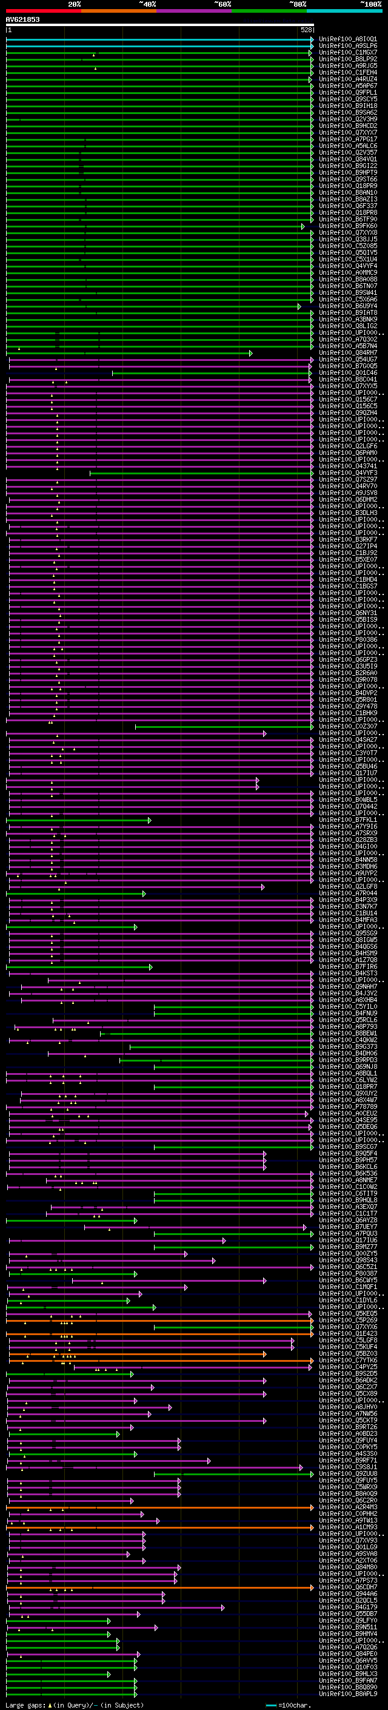Click the UniRef100_Q69NJ8 label

point(347,1068)
